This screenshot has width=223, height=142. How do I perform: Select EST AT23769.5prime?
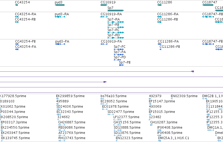pyautogui.click(x=72, y=133)
